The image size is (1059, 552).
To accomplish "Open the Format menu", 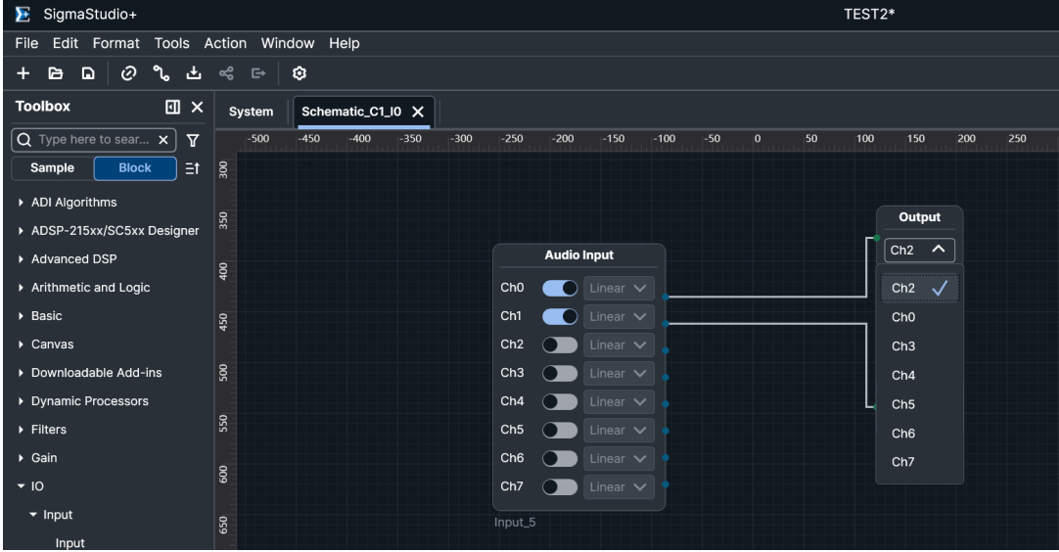I will (x=116, y=43).
